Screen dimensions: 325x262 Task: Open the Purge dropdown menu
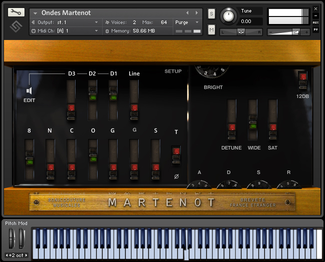187,22
